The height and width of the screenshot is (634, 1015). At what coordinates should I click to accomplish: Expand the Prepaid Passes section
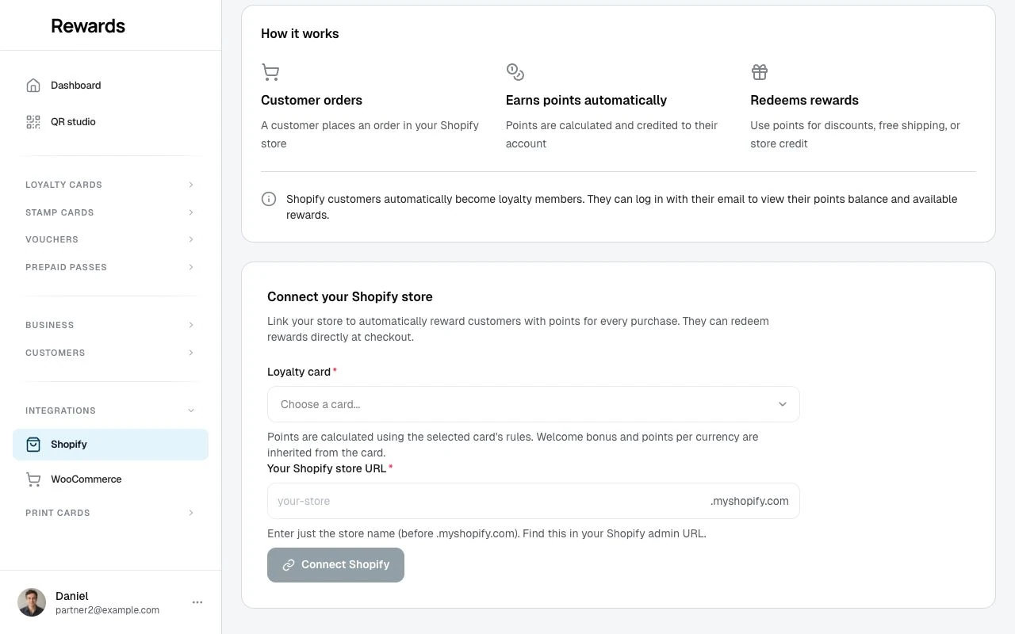coord(110,267)
